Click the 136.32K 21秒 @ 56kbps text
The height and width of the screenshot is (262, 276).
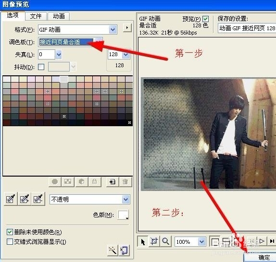coord(168,33)
